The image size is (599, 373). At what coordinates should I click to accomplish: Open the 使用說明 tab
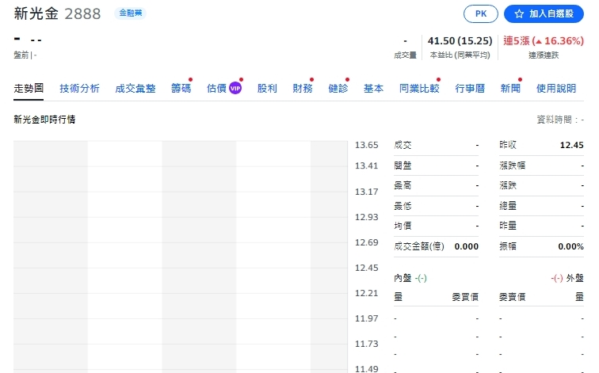coord(556,89)
